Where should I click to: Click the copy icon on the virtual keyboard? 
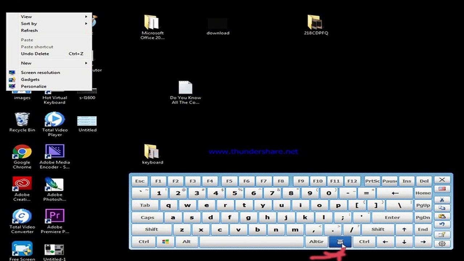tap(442, 208)
